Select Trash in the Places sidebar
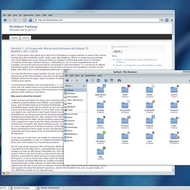 (x=76, y=110)
